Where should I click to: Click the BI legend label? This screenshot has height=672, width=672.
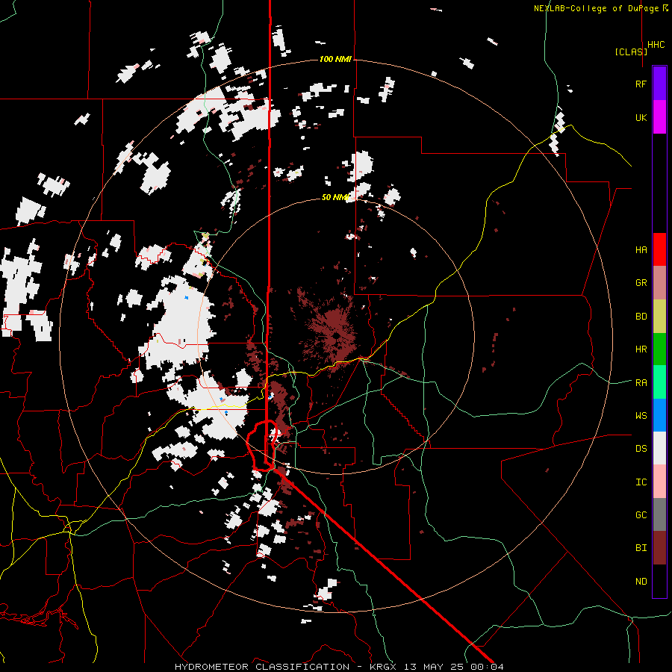tap(641, 548)
